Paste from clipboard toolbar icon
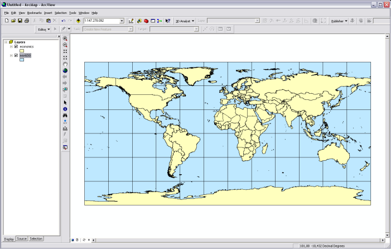This screenshot has height=249, width=391. click(x=49, y=21)
